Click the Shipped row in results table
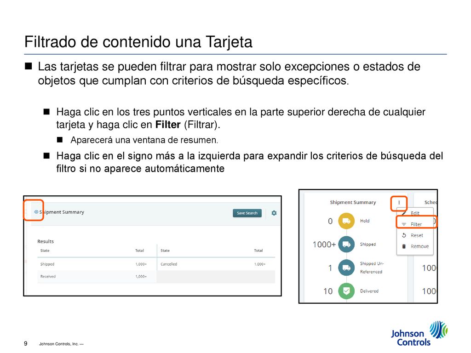Image resolution: width=471 pixels, height=353 pixels. tap(97, 264)
